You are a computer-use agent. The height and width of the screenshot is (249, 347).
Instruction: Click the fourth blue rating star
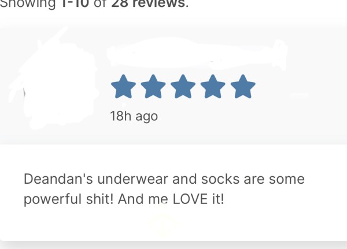coord(213,87)
